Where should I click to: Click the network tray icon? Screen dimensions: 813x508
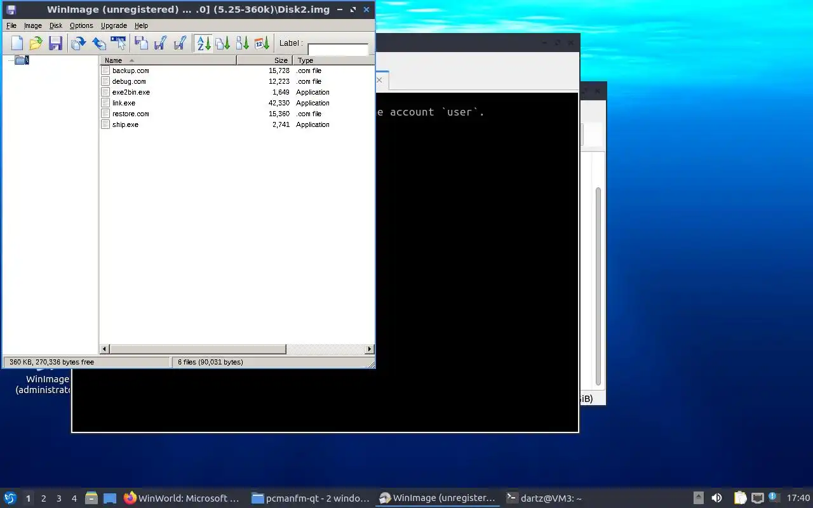point(757,498)
